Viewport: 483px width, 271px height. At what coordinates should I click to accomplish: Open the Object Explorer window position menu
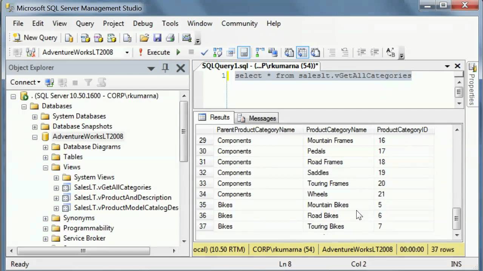151,68
